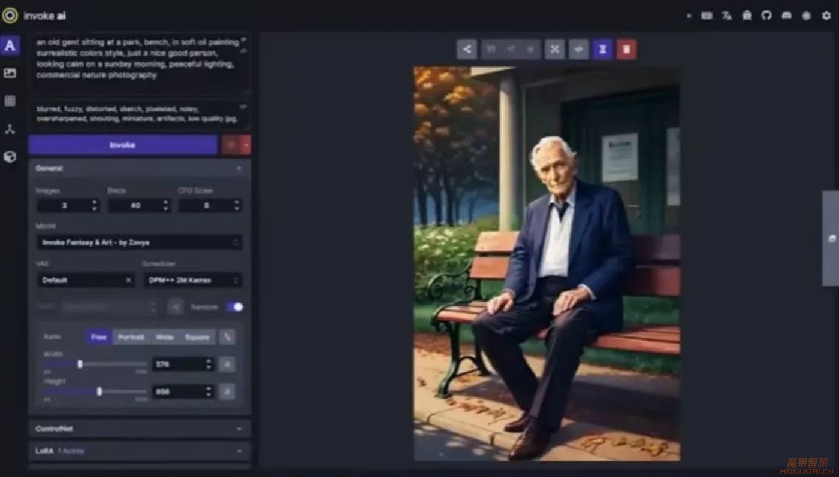Open Unified Canvas grid icon
This screenshot has width=839, height=477.
pos(10,101)
